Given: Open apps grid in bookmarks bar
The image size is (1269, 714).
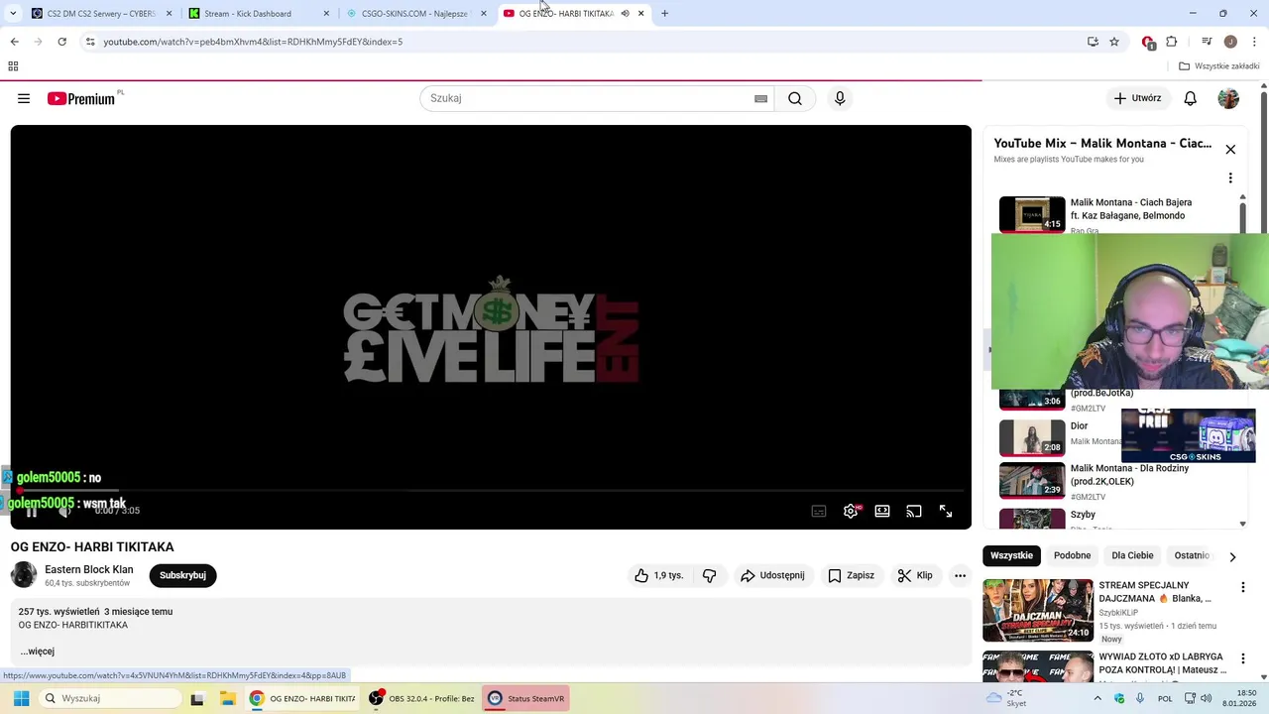Looking at the screenshot, I should [x=13, y=66].
